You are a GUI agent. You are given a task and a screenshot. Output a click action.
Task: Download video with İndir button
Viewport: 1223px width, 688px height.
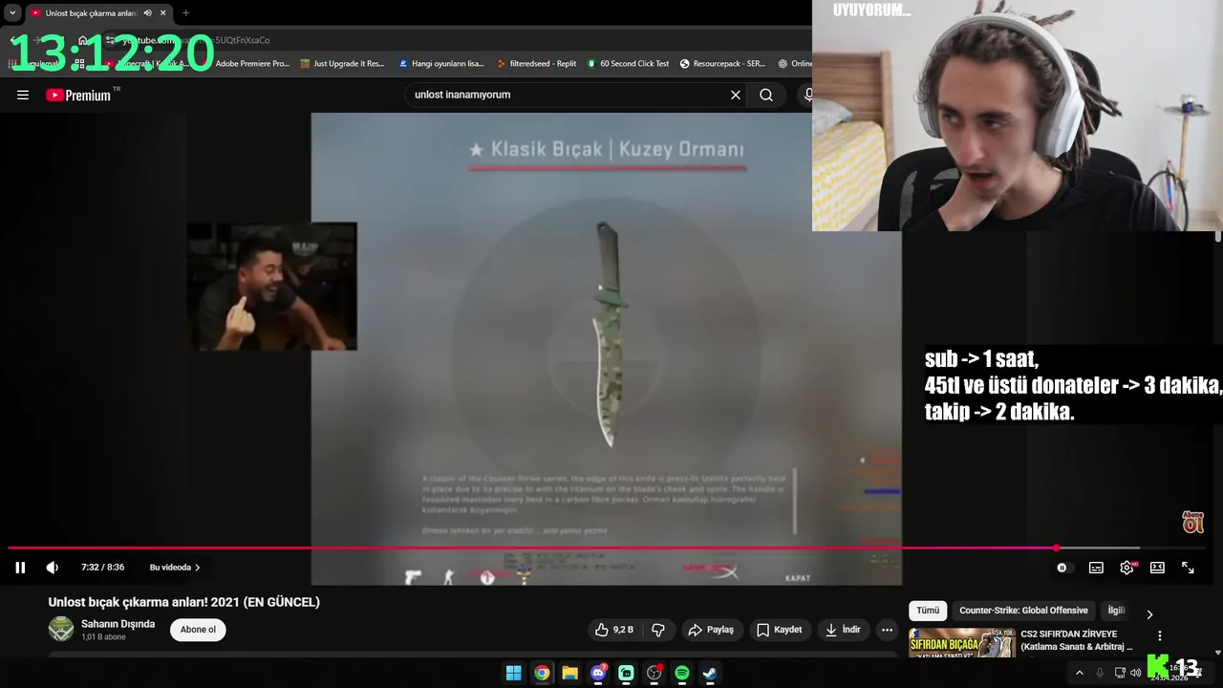coord(843,630)
